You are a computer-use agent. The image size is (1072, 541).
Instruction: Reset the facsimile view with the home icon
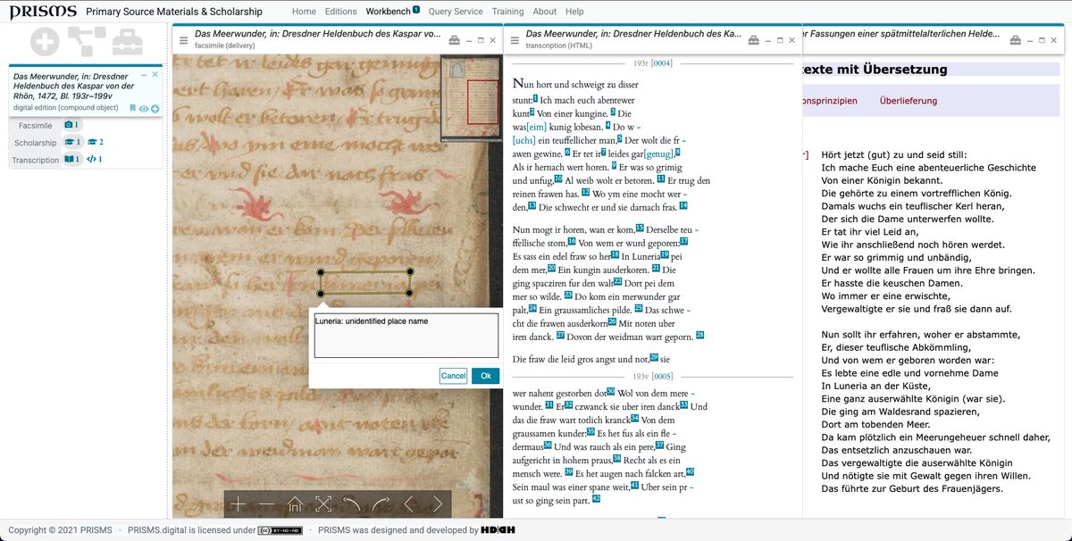pyautogui.click(x=295, y=504)
